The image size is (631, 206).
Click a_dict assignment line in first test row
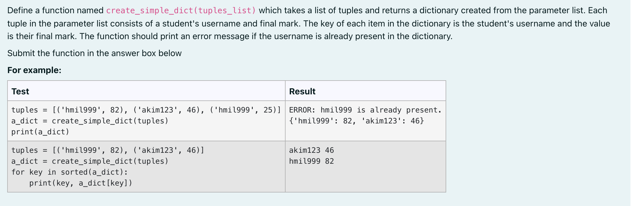[90, 121]
